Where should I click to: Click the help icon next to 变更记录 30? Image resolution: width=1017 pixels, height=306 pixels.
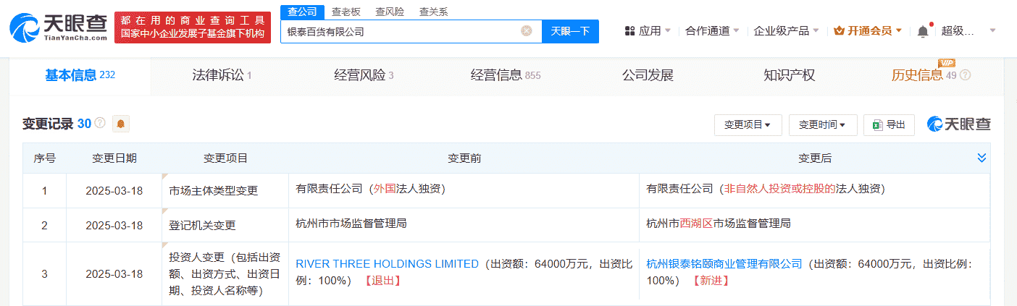(100, 124)
